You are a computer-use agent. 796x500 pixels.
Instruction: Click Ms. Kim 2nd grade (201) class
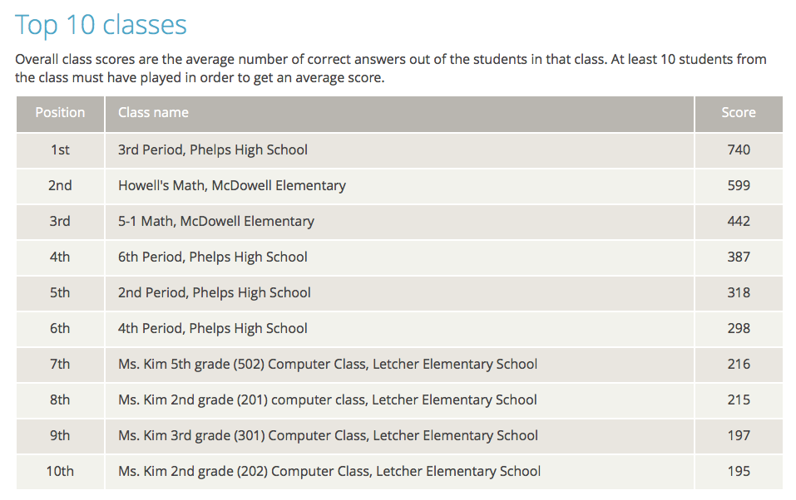click(328, 400)
